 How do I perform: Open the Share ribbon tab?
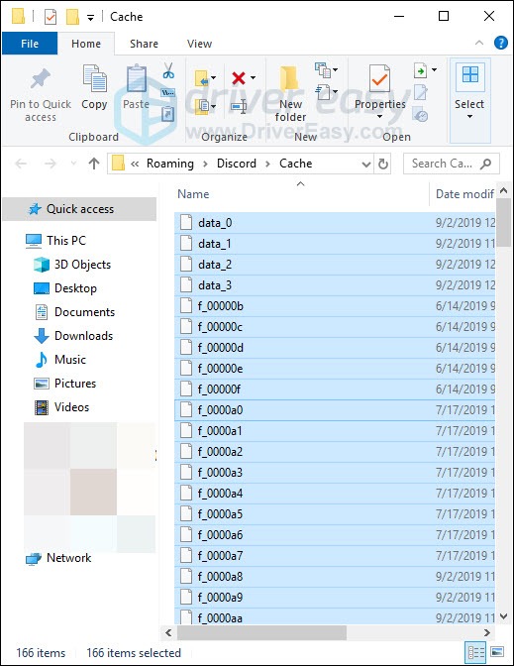144,44
